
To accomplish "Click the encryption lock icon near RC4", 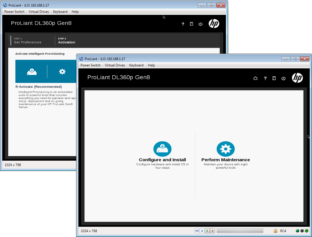I will tap(275, 231).
